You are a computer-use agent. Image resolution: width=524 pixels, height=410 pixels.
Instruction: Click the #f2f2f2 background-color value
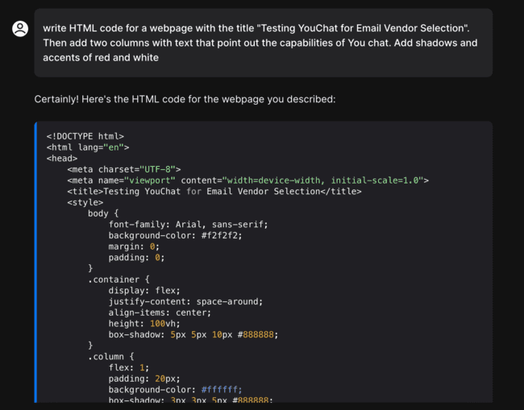tap(222, 235)
